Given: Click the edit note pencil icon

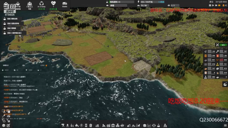Looking at the screenshot, I should pyautogui.click(x=9, y=125).
